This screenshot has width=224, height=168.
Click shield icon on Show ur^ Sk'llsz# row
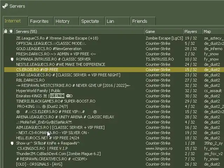pos(12,143)
